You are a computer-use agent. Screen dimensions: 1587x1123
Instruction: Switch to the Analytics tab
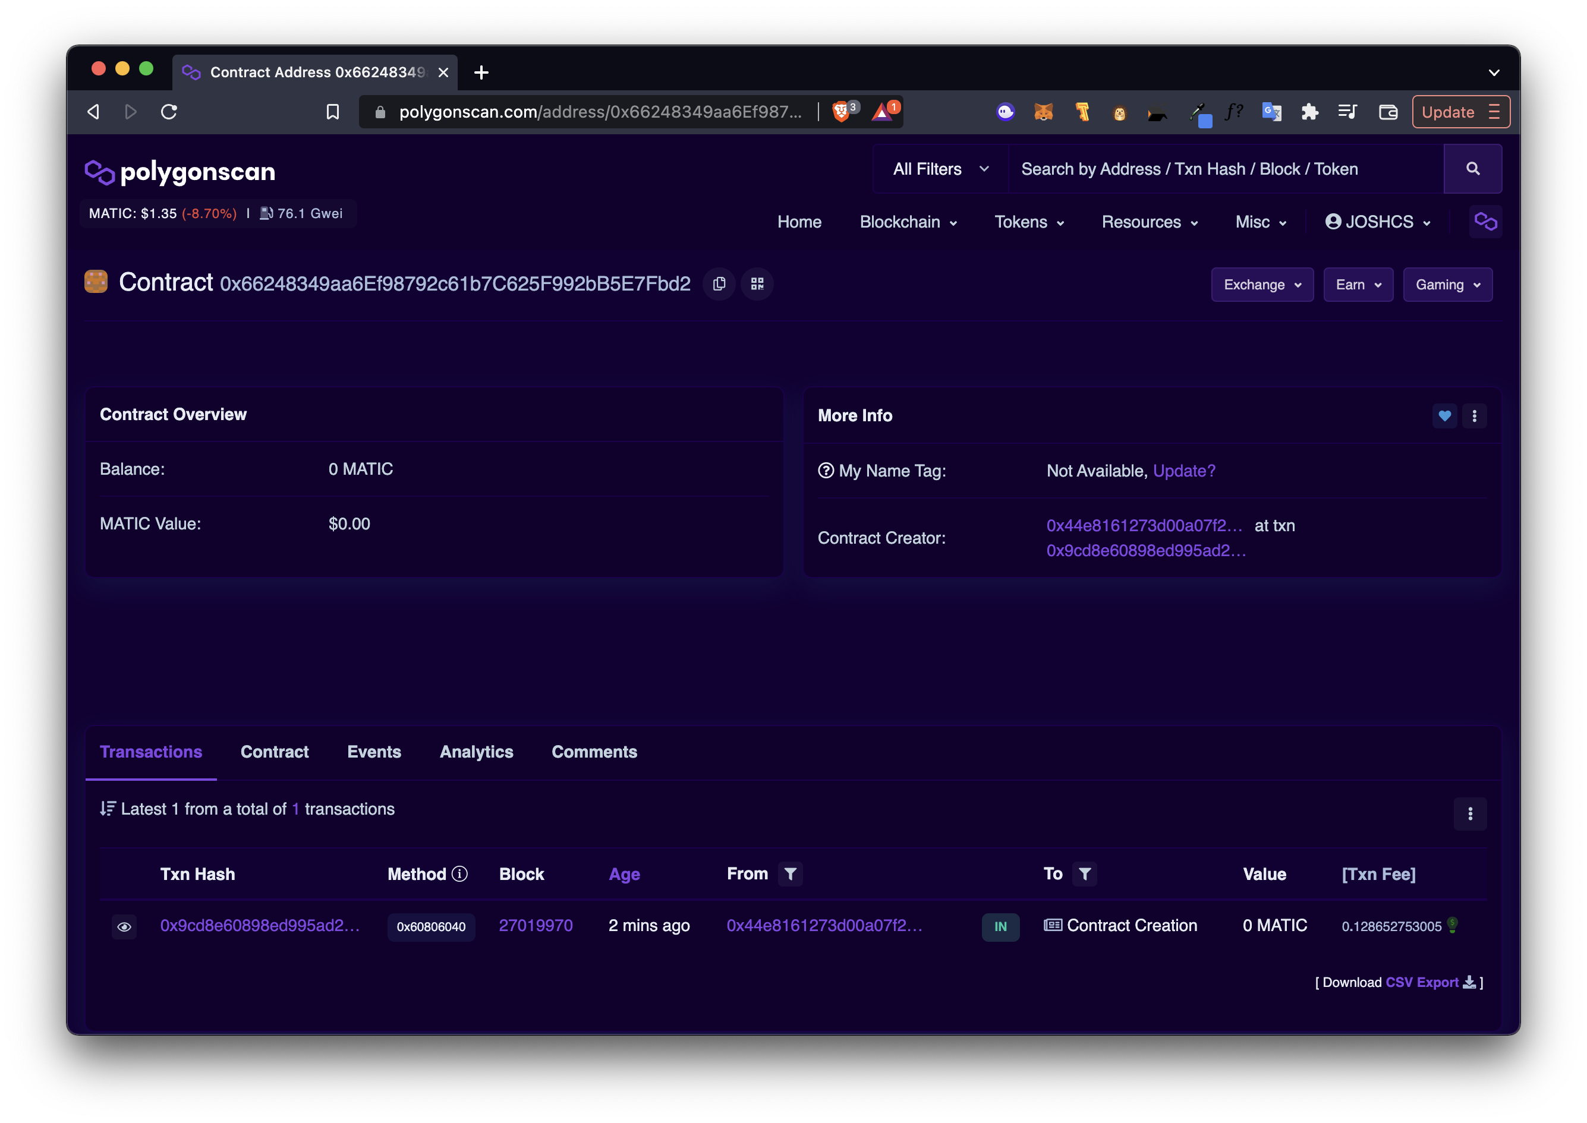click(476, 752)
